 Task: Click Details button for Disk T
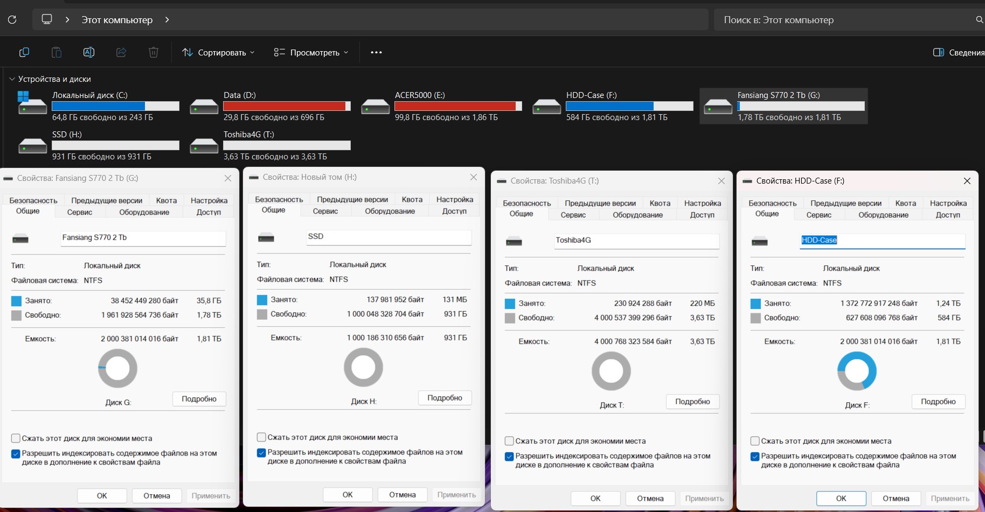click(x=692, y=402)
